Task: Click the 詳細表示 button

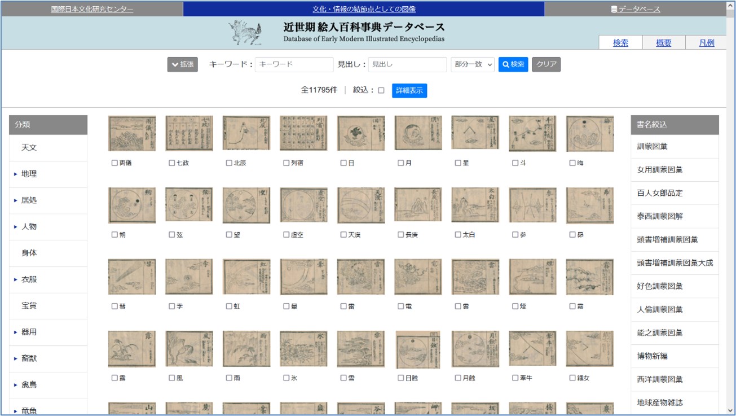Action: coord(409,90)
